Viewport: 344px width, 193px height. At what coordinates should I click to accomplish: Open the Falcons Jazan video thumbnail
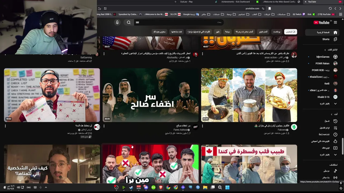click(x=249, y=95)
